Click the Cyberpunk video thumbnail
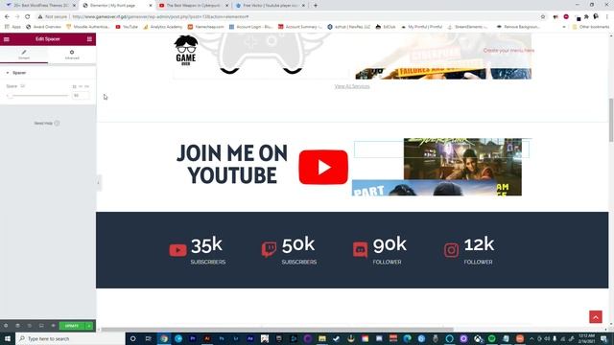Viewport: 614px width, 345px height. pos(462,158)
